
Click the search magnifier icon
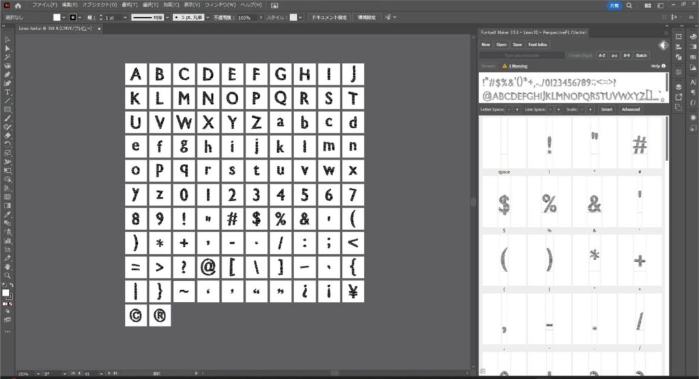pyautogui.click(x=629, y=5)
